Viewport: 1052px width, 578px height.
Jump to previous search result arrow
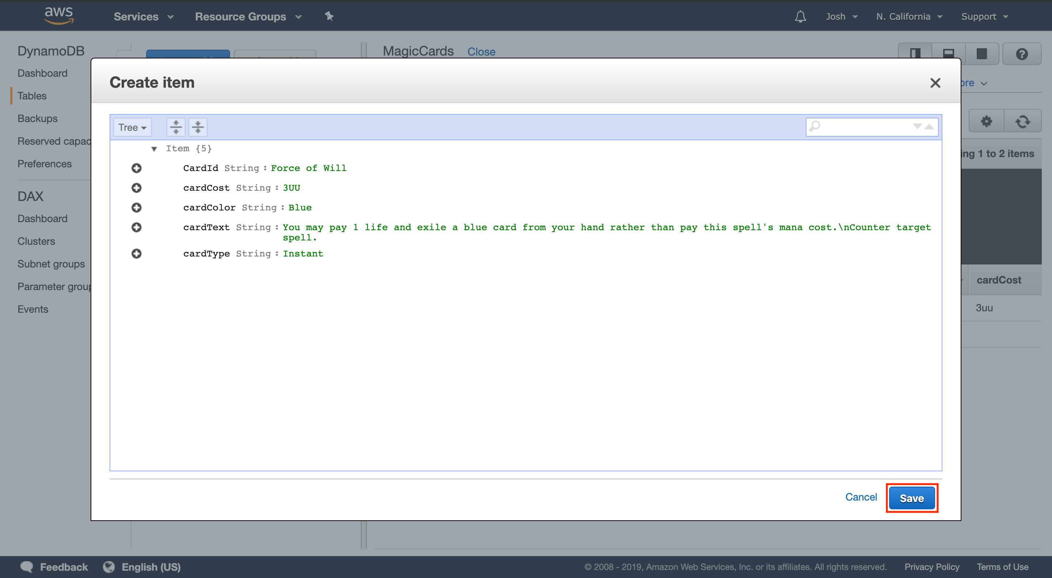929,126
